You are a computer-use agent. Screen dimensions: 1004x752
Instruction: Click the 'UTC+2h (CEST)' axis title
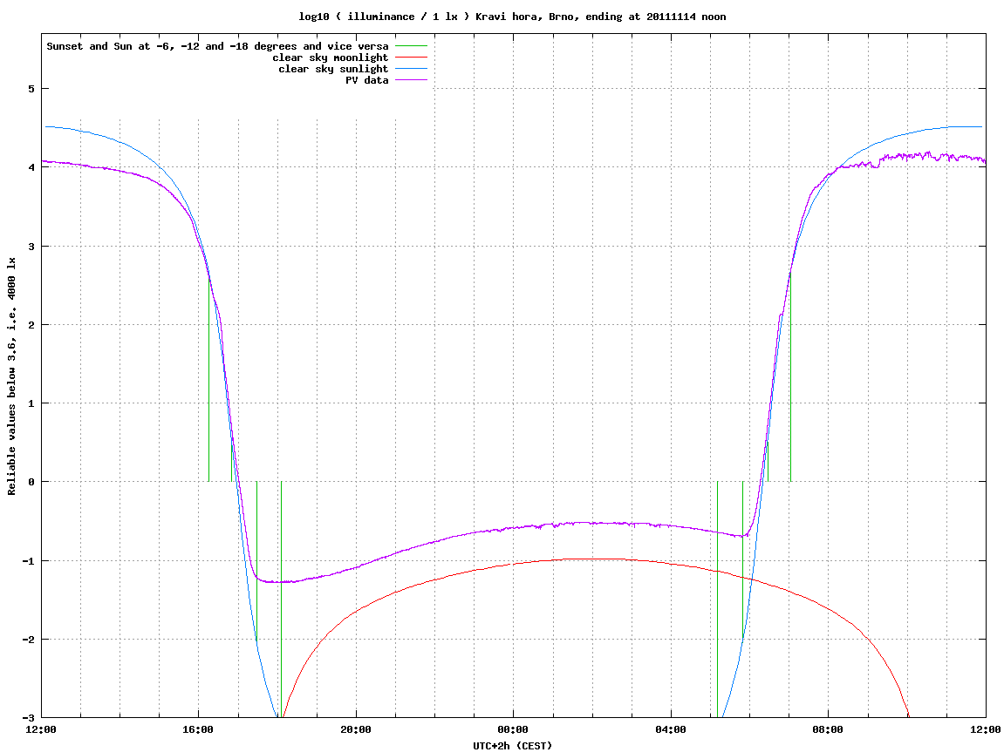pos(512,746)
